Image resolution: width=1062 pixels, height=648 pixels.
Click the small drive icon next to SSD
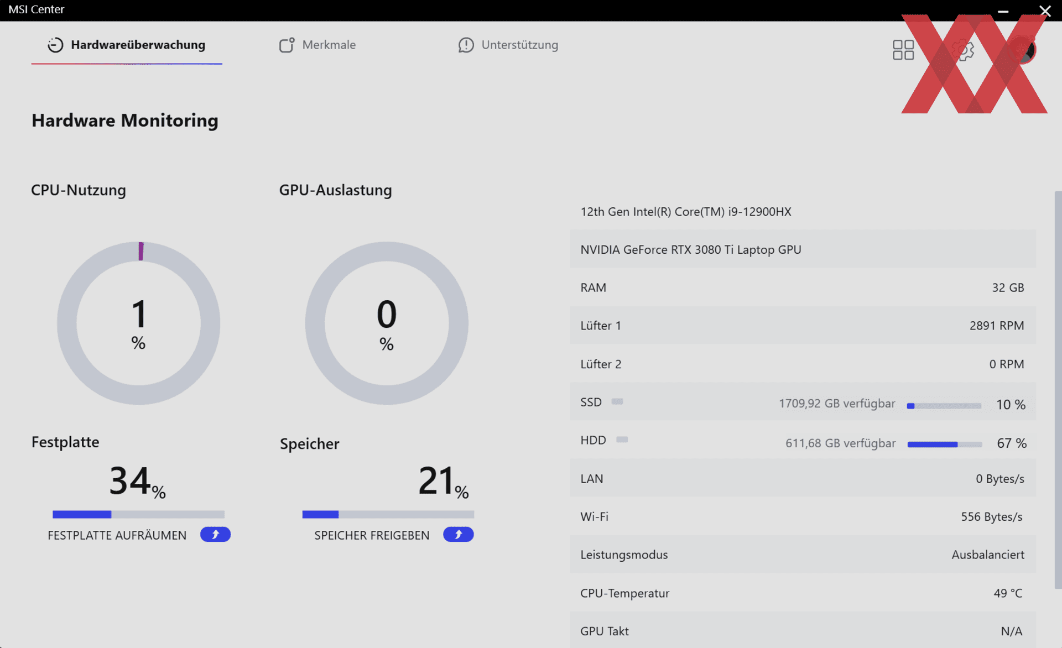[x=617, y=401]
